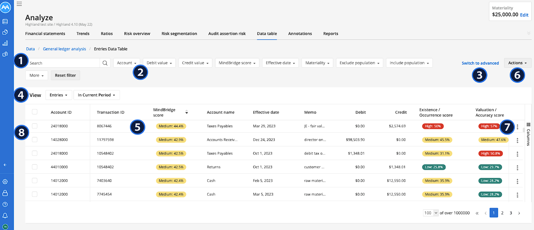This screenshot has height=230, width=534.
Task: Open the bar chart sidebar icon
Action: coord(5,43)
